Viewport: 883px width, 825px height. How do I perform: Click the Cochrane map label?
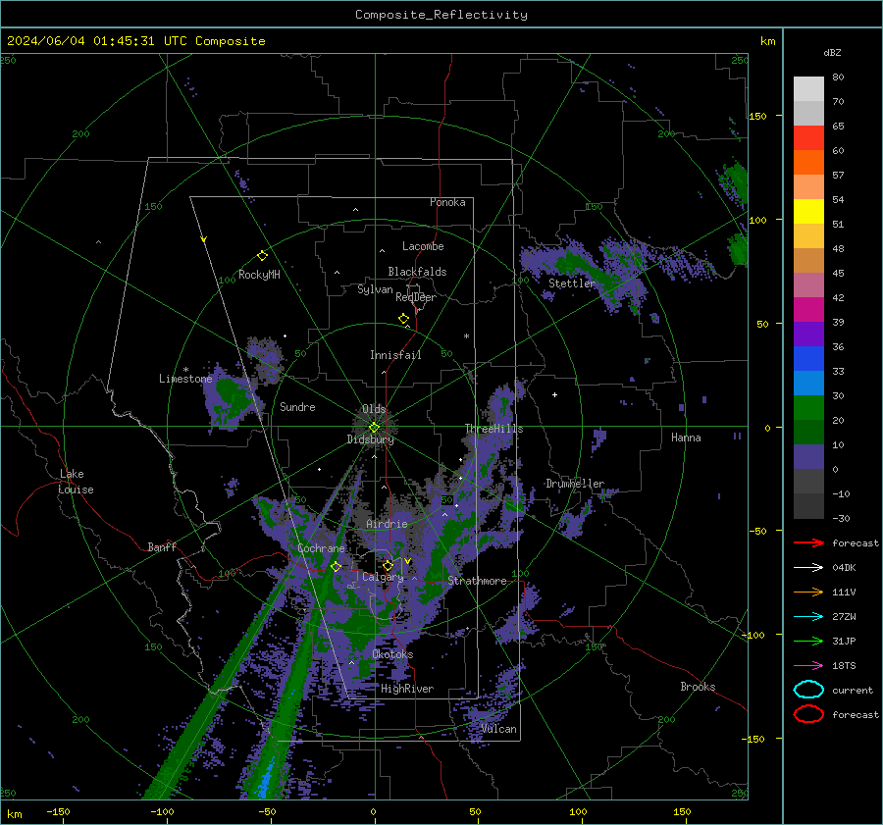tap(321, 548)
